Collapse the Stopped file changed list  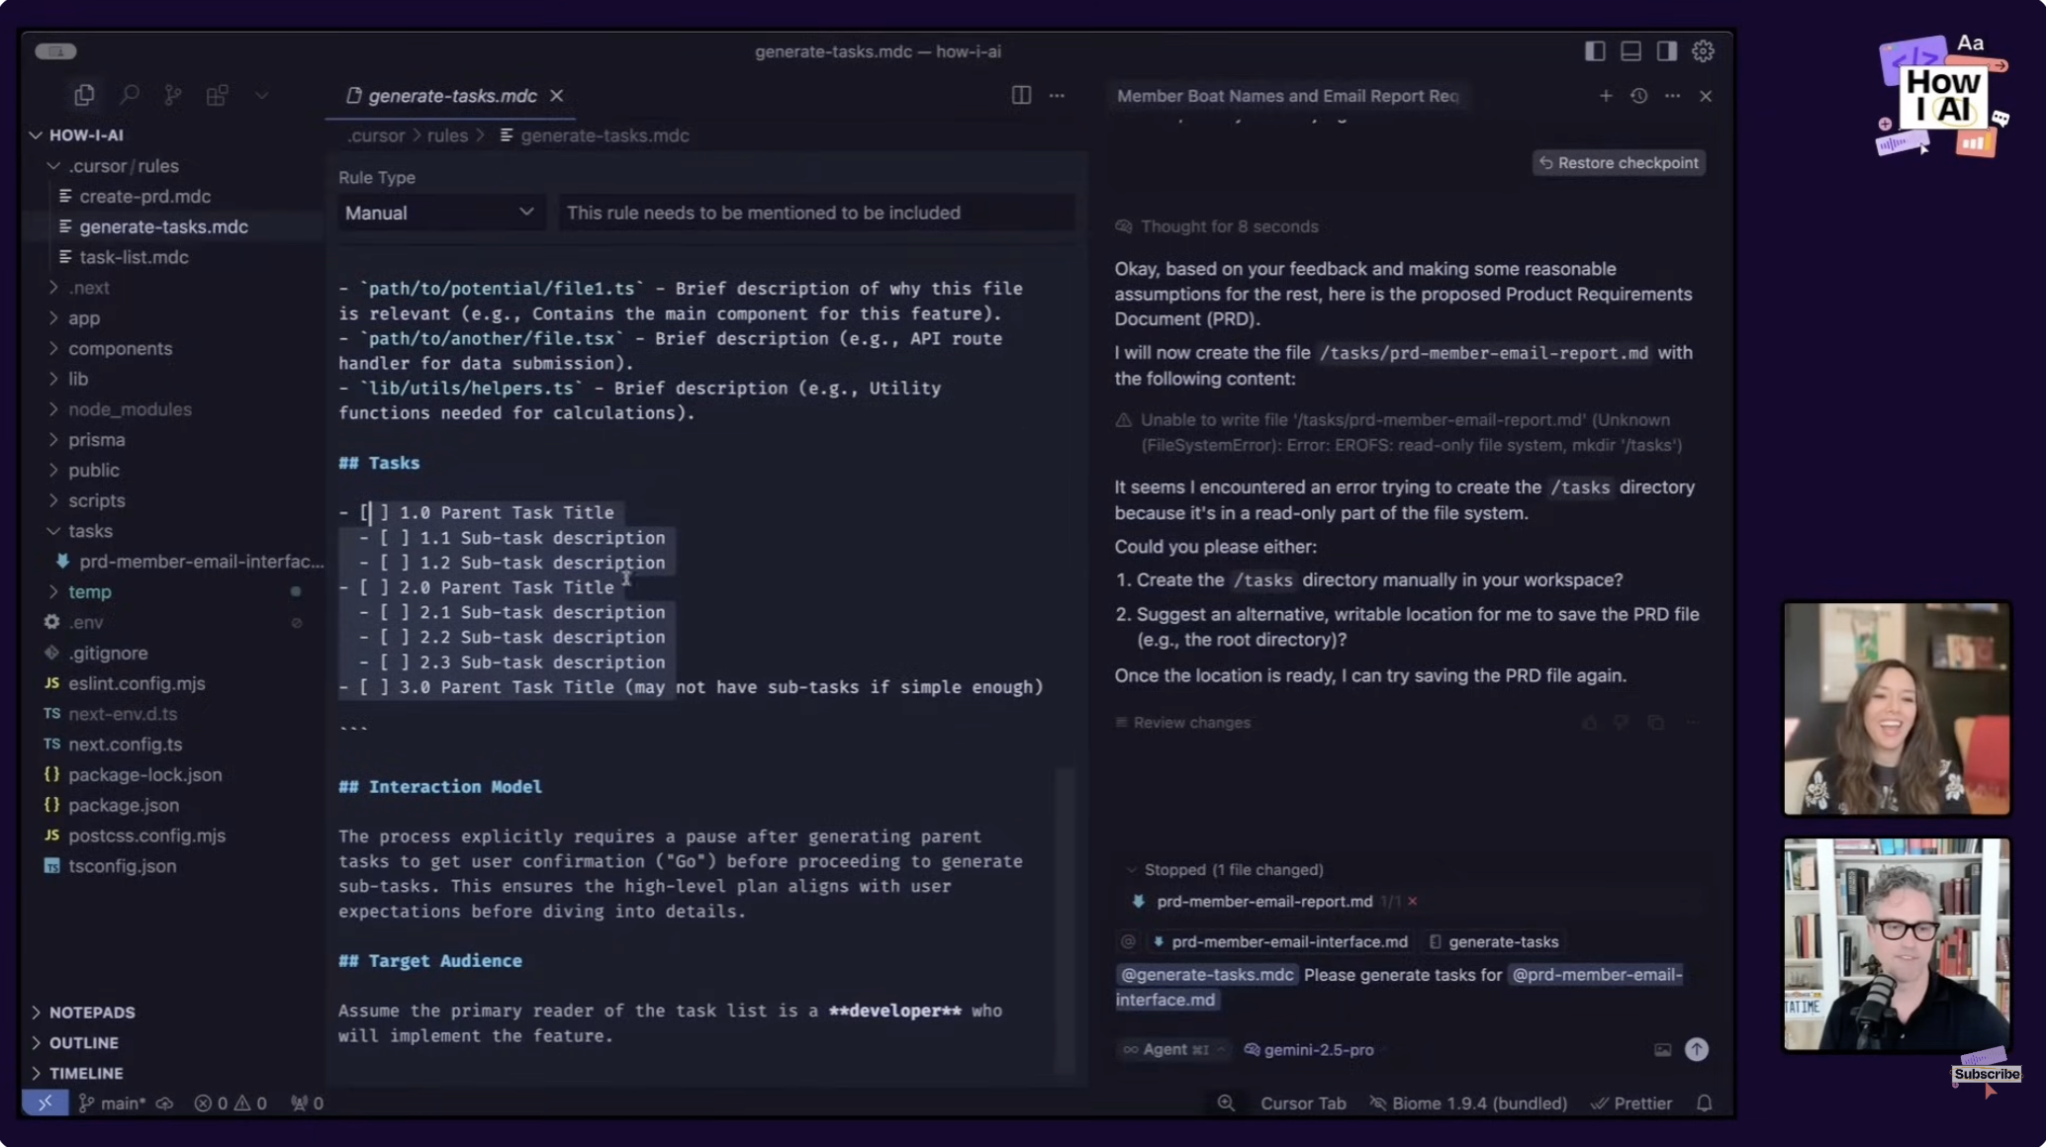pos(1131,870)
